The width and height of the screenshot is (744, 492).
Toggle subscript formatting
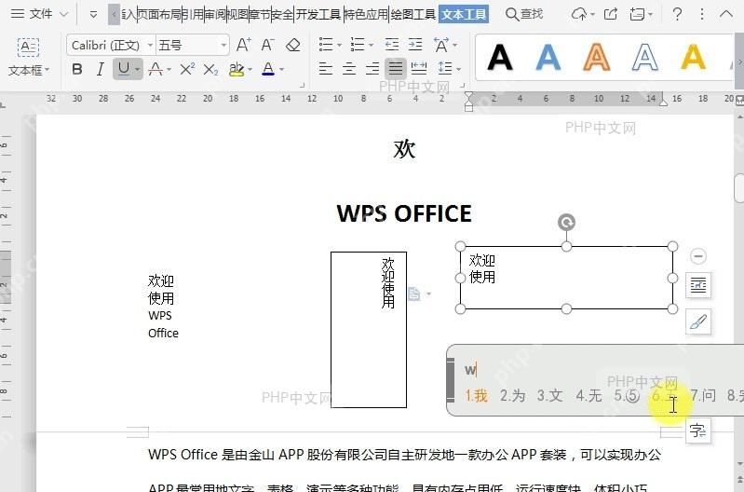[210, 70]
